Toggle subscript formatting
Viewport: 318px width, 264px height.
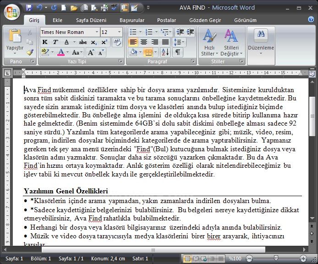[93, 42]
